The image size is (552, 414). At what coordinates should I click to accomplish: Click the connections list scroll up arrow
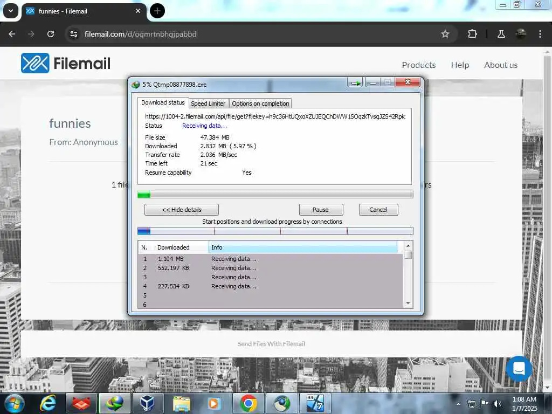(x=408, y=246)
